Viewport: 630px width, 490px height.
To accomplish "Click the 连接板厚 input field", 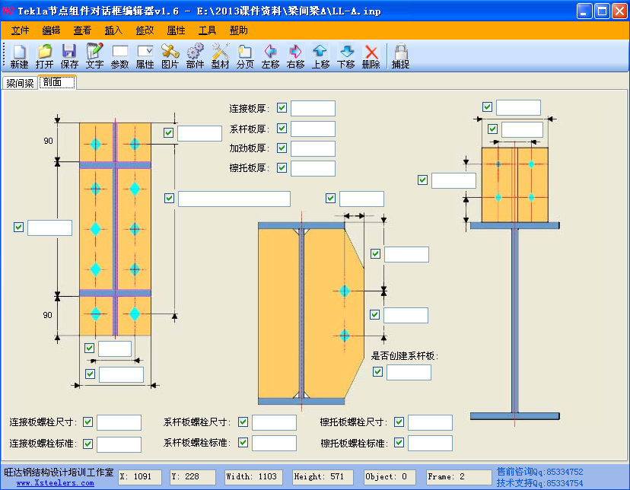I will click(x=313, y=109).
